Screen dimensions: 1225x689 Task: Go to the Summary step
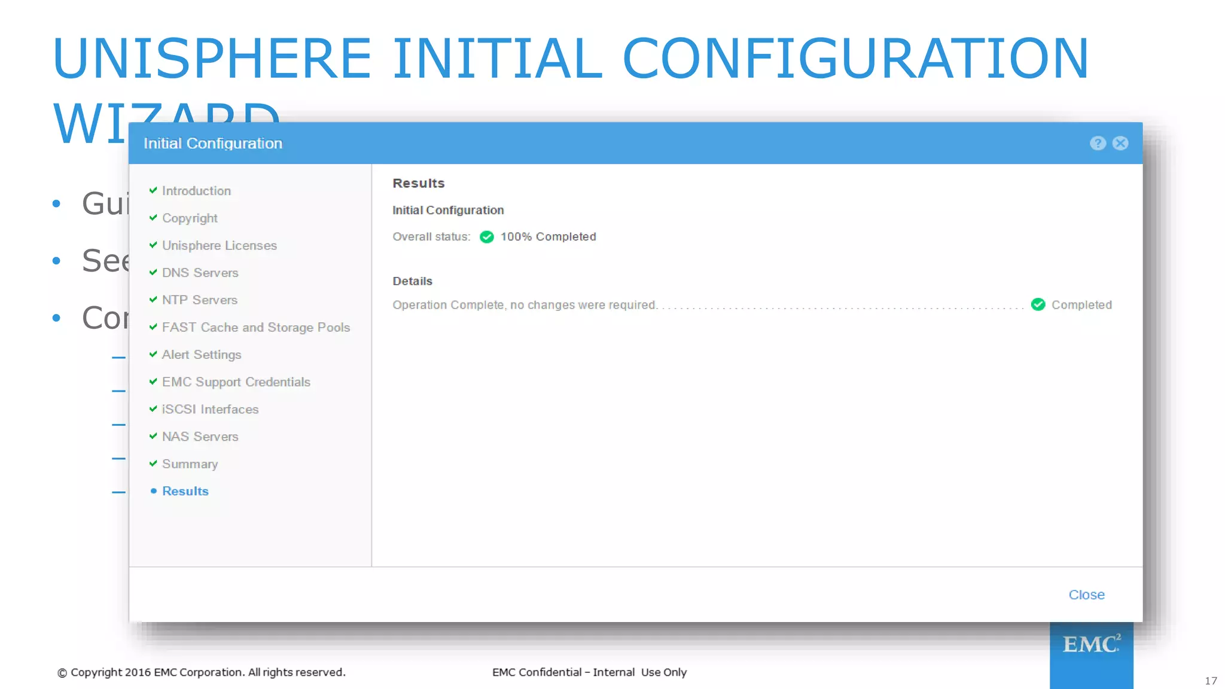coord(190,464)
